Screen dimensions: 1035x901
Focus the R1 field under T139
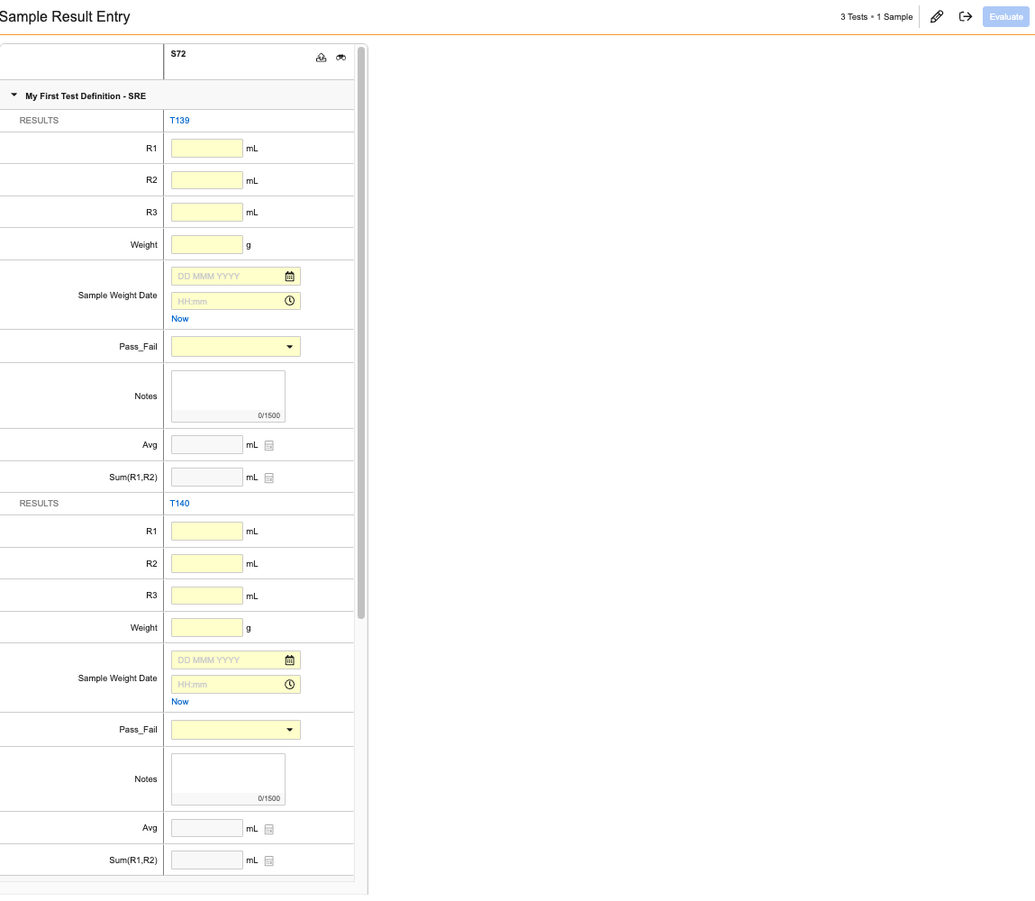[x=207, y=148]
